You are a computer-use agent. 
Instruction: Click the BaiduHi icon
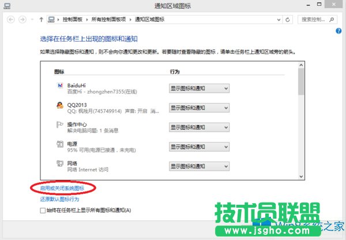[x=60, y=85]
